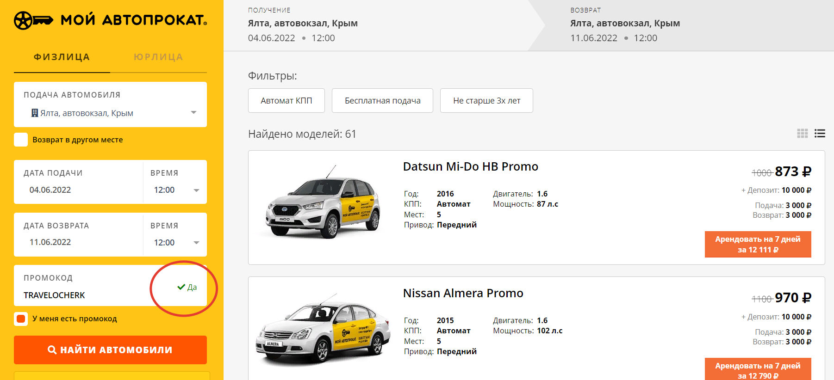Click the Datsun price 873 ₽
The height and width of the screenshot is (380, 834).
(x=793, y=172)
